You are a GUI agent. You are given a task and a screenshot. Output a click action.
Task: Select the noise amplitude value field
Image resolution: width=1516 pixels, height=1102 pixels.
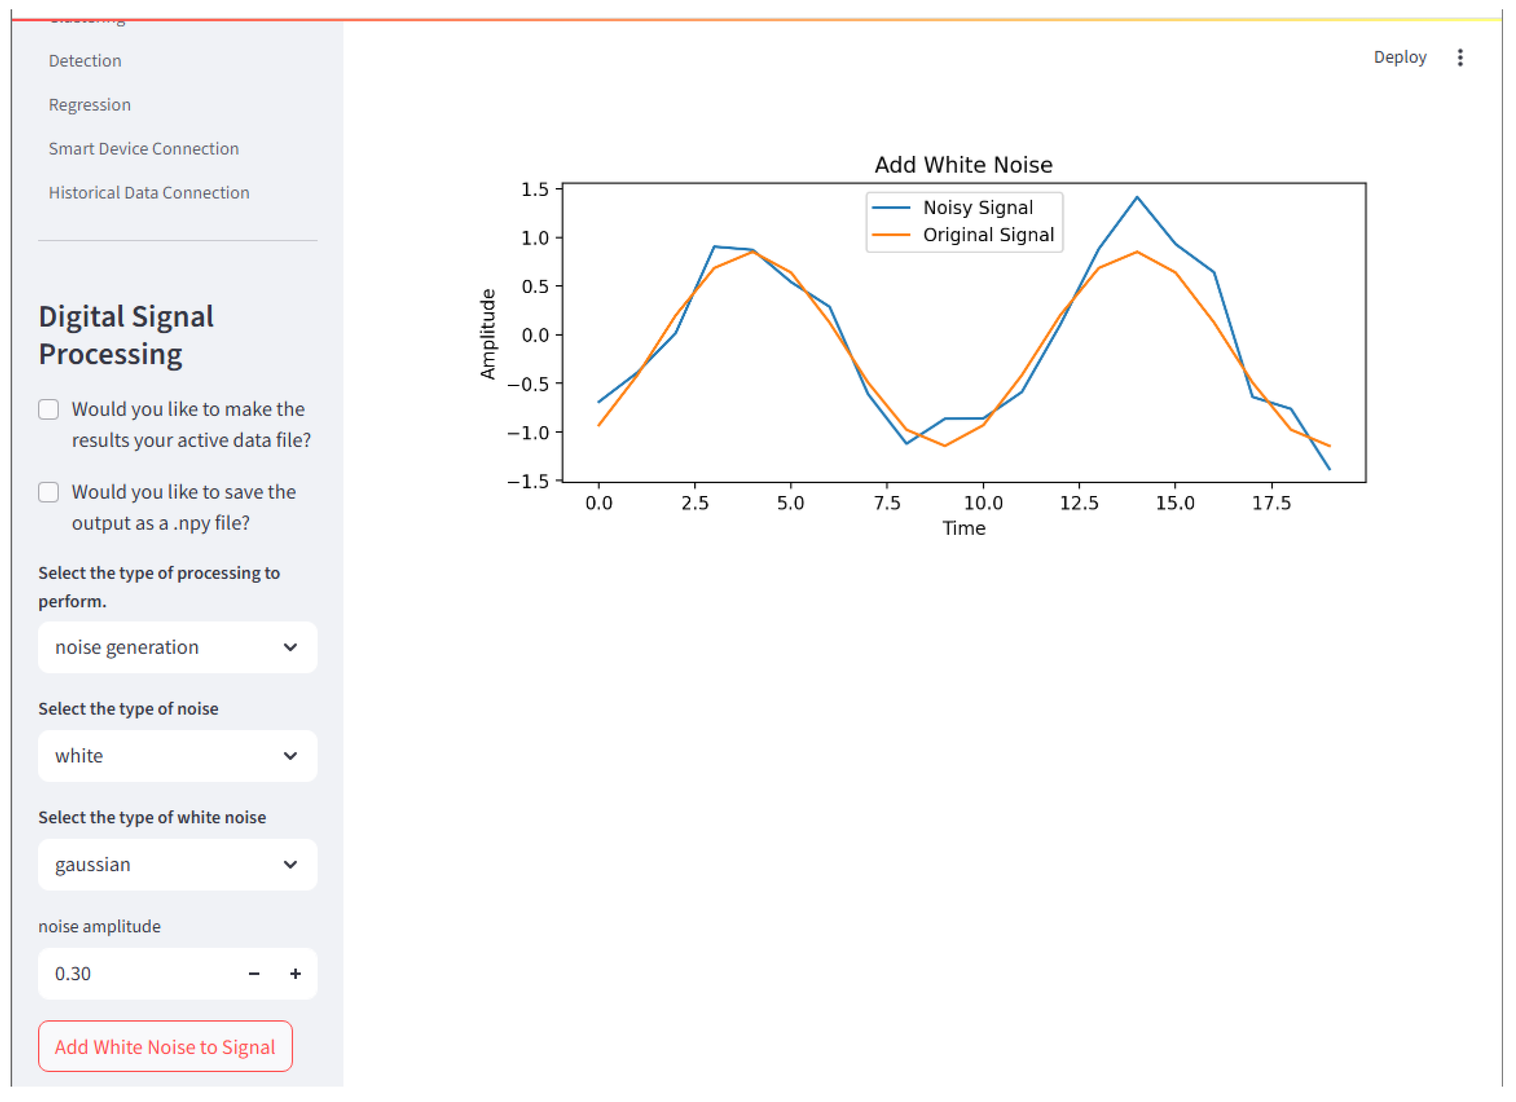coord(120,974)
